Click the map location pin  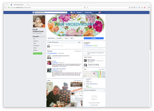[x=94, y=73]
